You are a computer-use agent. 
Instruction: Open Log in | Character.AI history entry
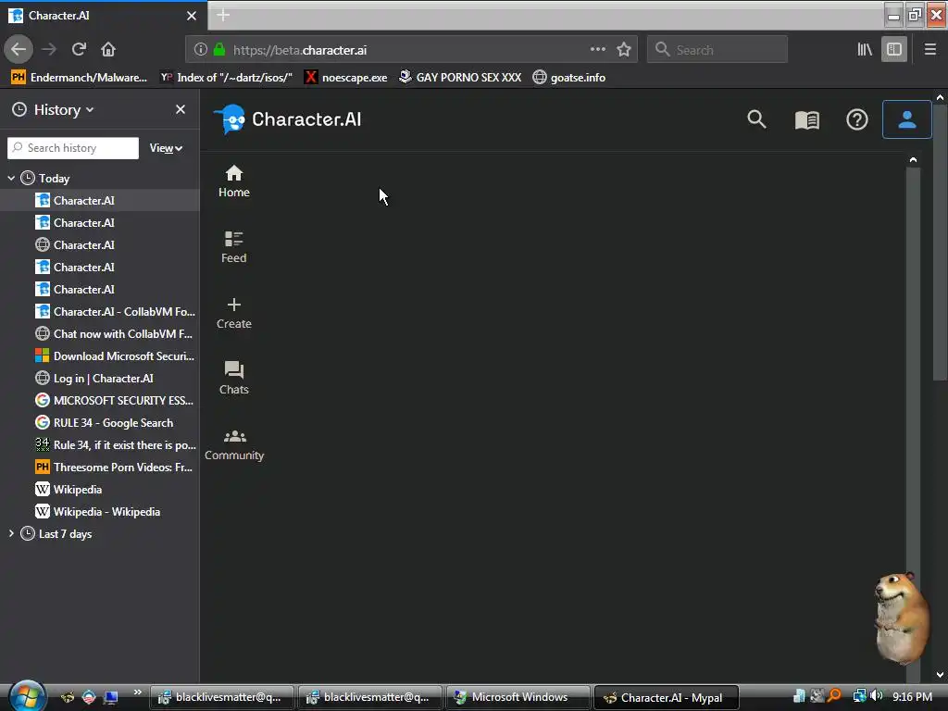click(x=95, y=379)
